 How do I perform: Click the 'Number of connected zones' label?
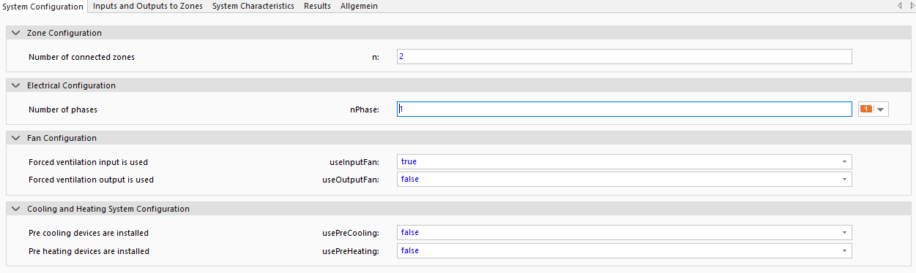(x=81, y=57)
